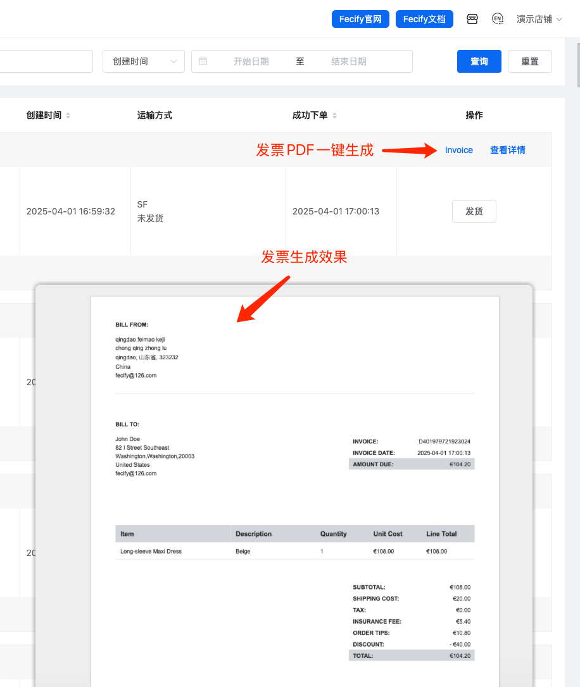The height and width of the screenshot is (687, 580).
Task: Click invoice number D401979721923024
Action: coord(444,442)
